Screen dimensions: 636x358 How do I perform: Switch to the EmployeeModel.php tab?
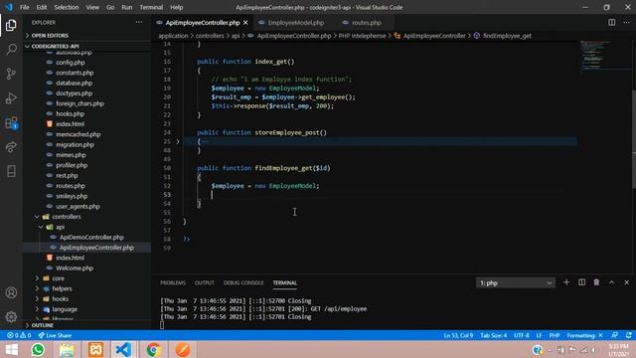295,23
